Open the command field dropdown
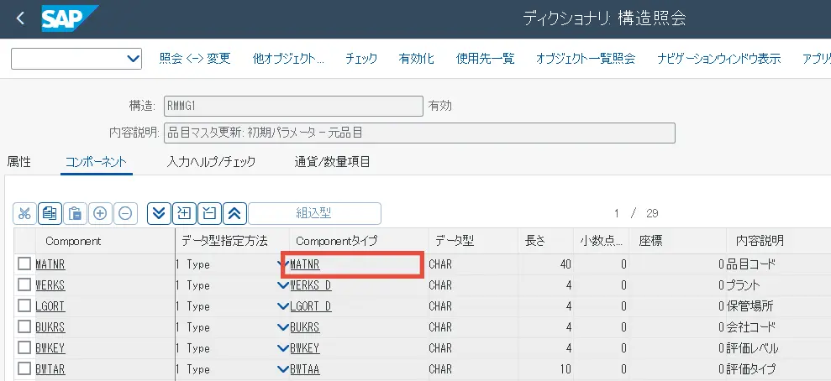 click(x=133, y=59)
